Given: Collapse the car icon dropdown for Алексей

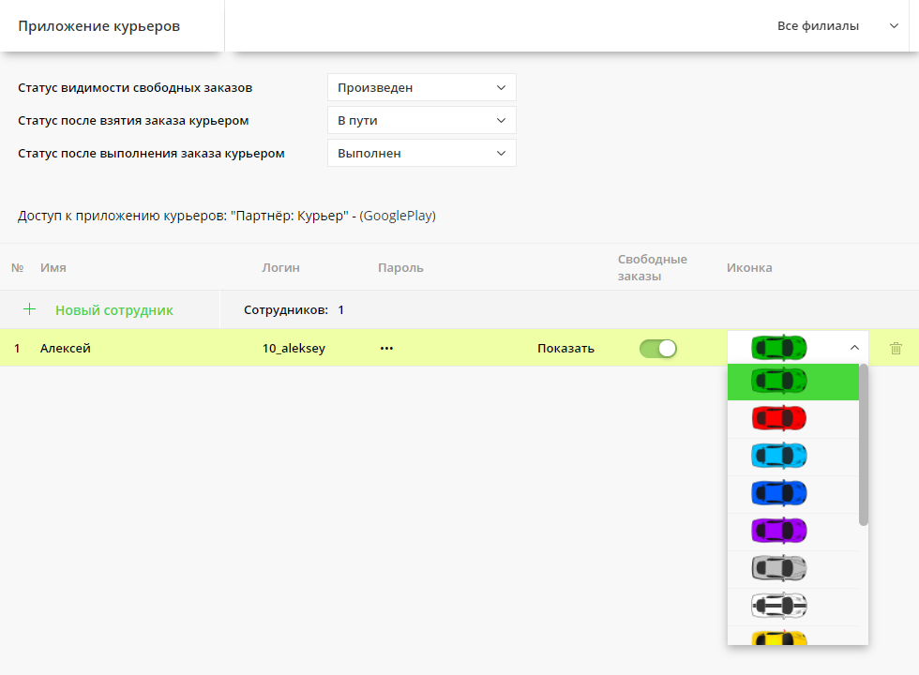Looking at the screenshot, I should point(853,348).
